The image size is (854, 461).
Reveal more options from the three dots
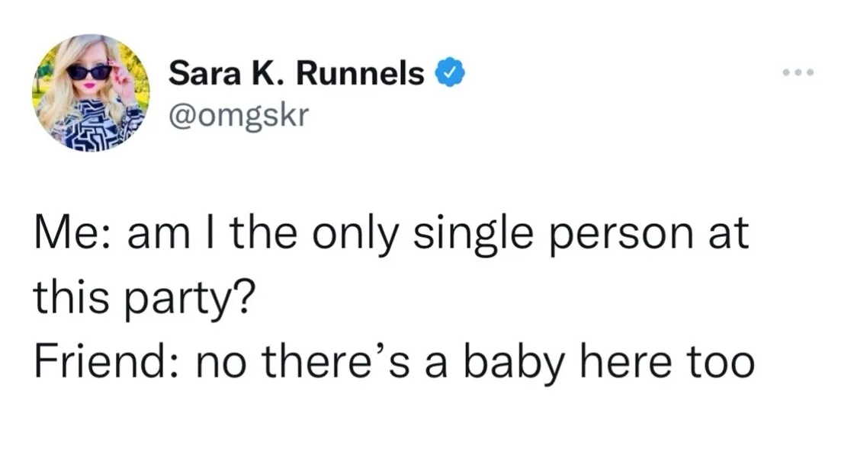[x=797, y=72]
